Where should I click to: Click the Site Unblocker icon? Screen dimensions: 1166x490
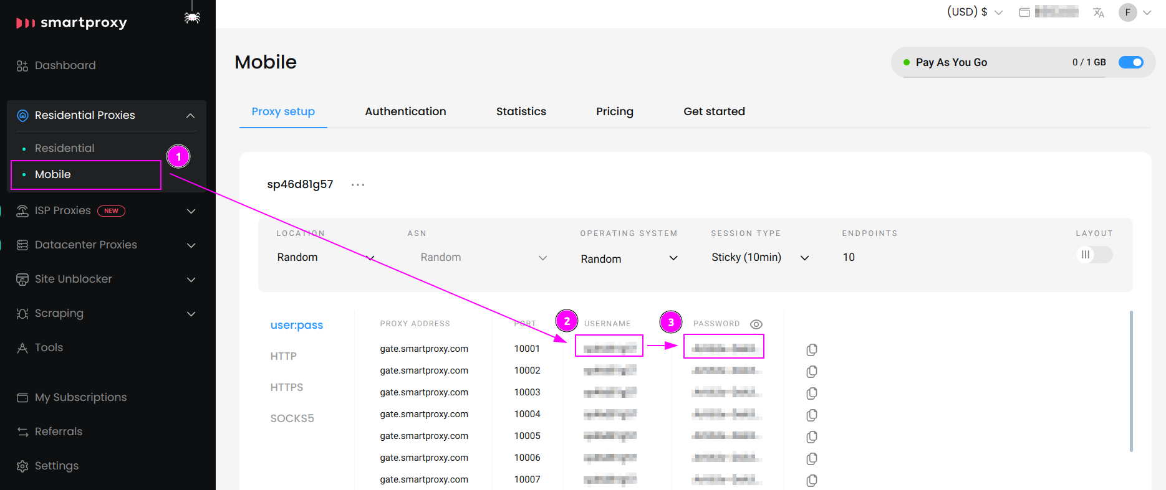[x=22, y=280]
